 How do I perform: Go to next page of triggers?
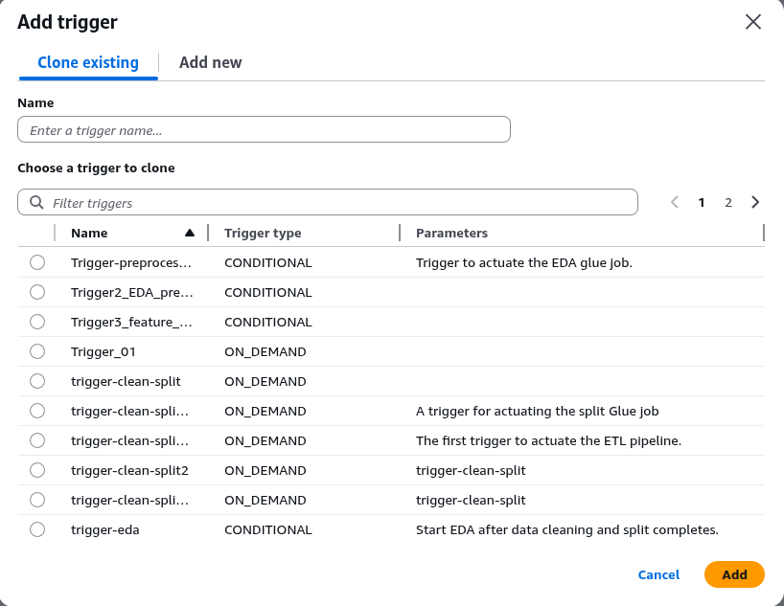coord(755,202)
